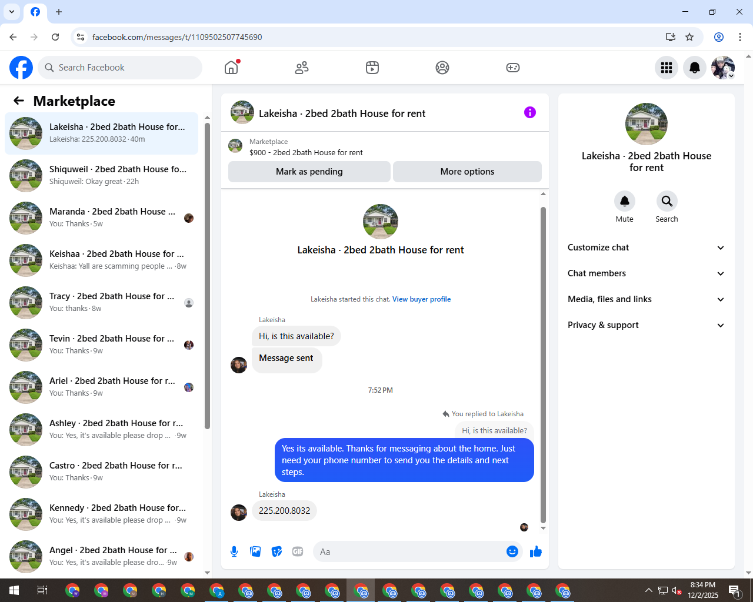
Task: Click conversation list scrollbar
Action: 207,275
